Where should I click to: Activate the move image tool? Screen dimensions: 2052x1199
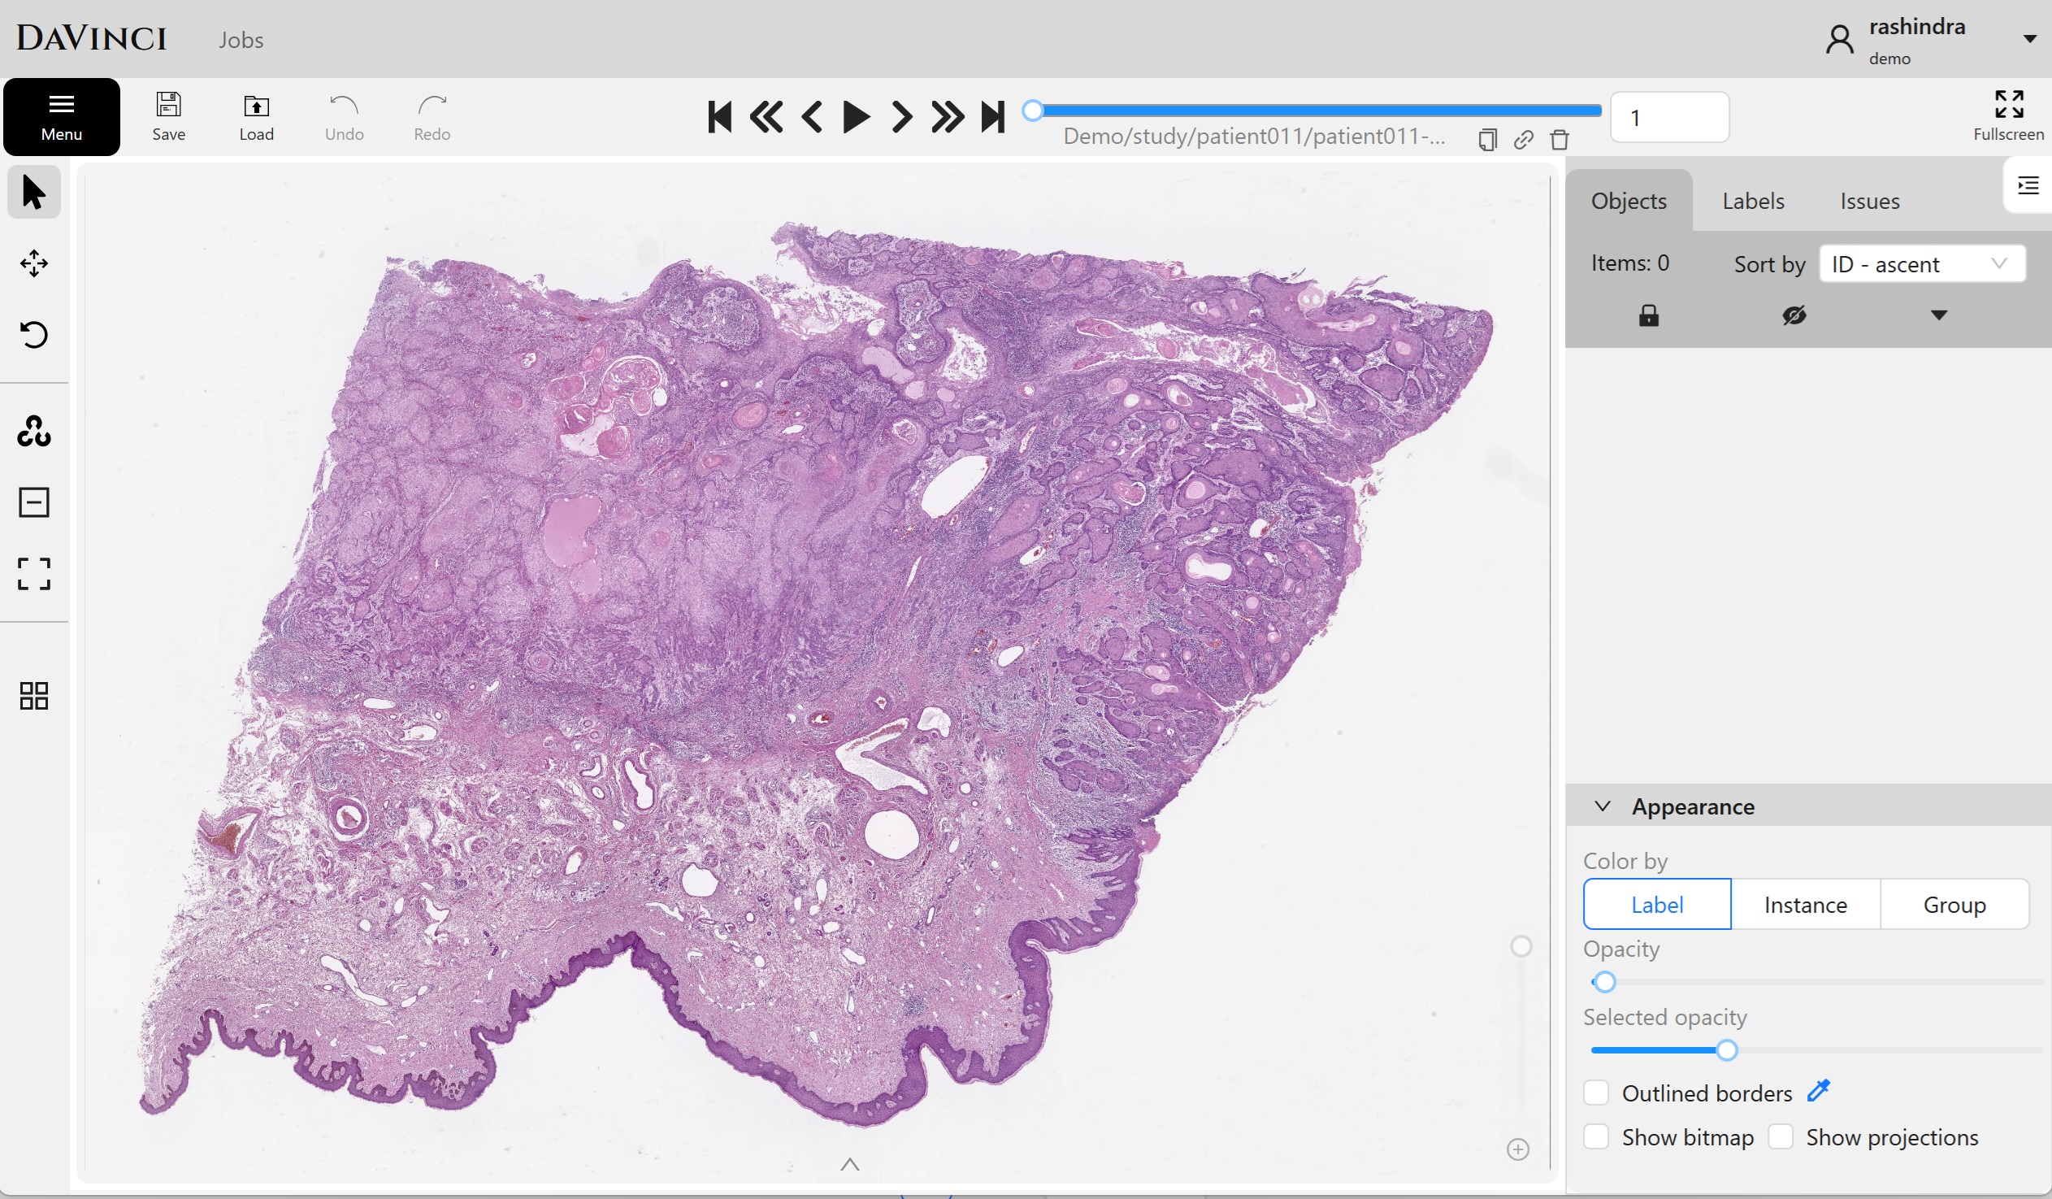pos(33,263)
